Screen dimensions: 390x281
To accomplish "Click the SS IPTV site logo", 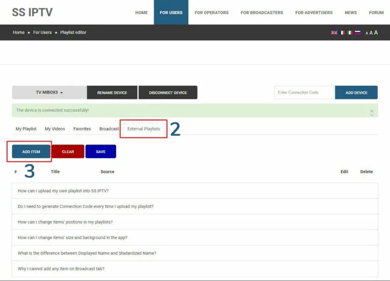I will click(x=32, y=12).
